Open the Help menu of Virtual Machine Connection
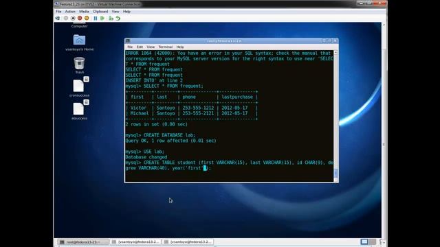 pos(126,12)
